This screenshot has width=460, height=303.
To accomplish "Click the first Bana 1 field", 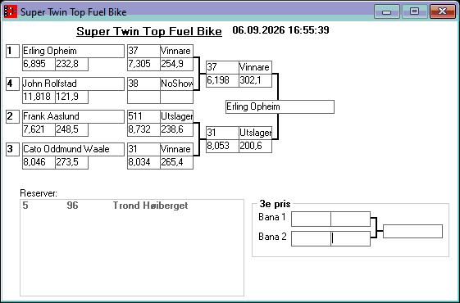I will click(311, 219).
